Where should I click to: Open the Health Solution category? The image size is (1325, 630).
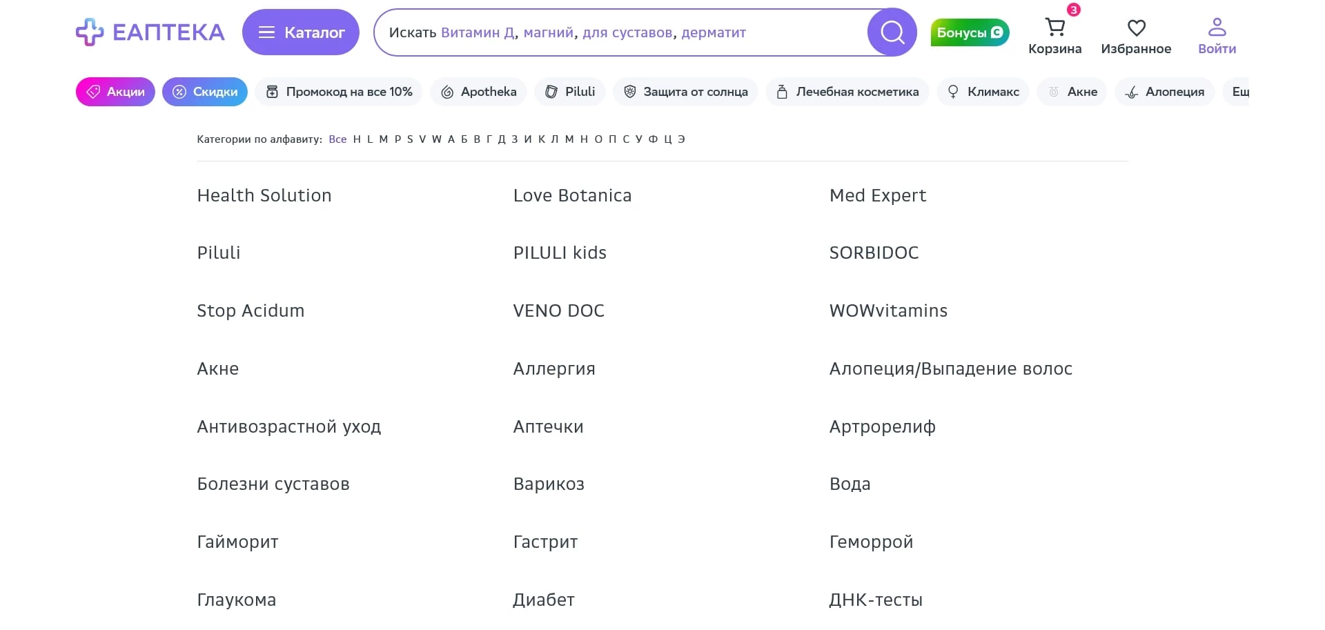pyautogui.click(x=264, y=195)
